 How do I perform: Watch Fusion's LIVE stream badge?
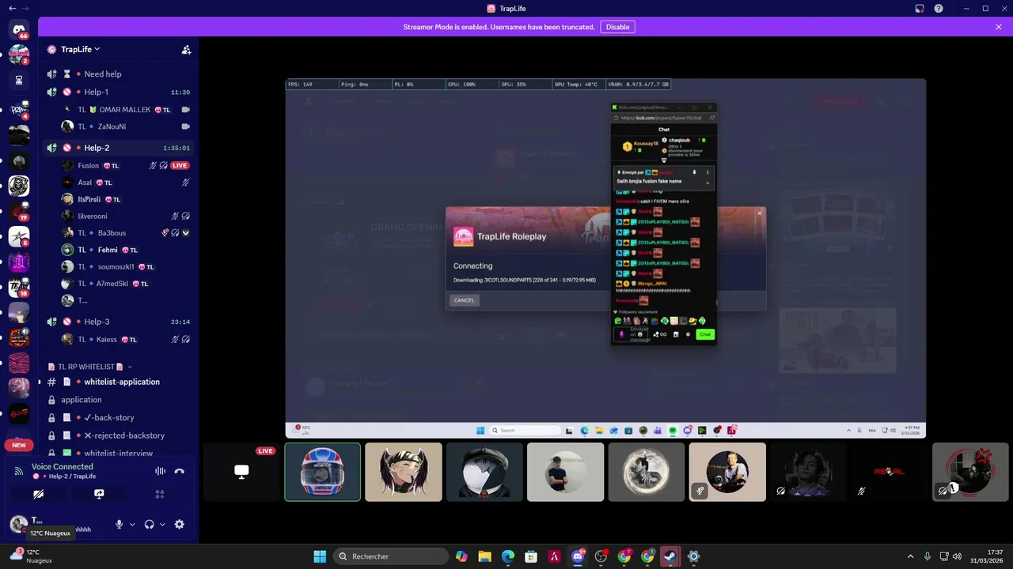coord(180,165)
